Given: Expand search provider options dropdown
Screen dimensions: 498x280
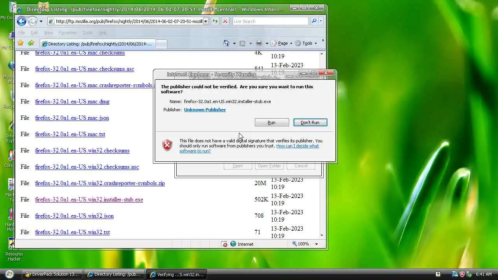Looking at the screenshot, I should (x=321, y=21).
